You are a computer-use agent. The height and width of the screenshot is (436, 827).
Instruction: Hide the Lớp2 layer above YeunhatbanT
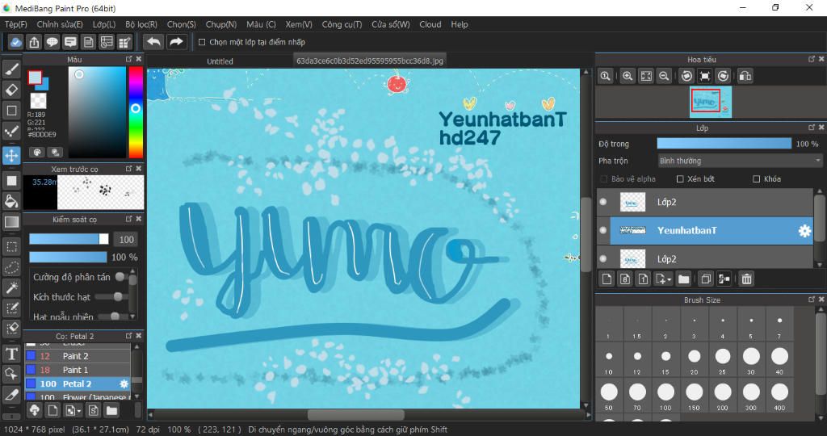(x=603, y=201)
